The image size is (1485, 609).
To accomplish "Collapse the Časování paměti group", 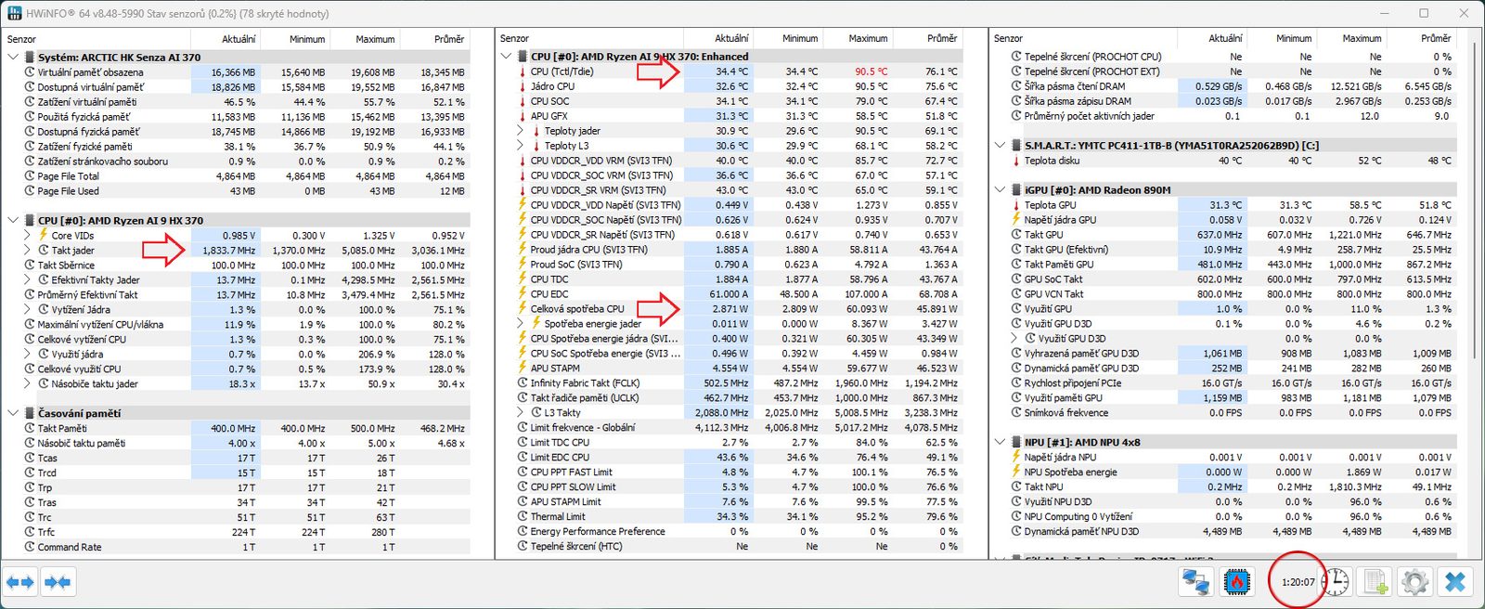I will click(13, 413).
